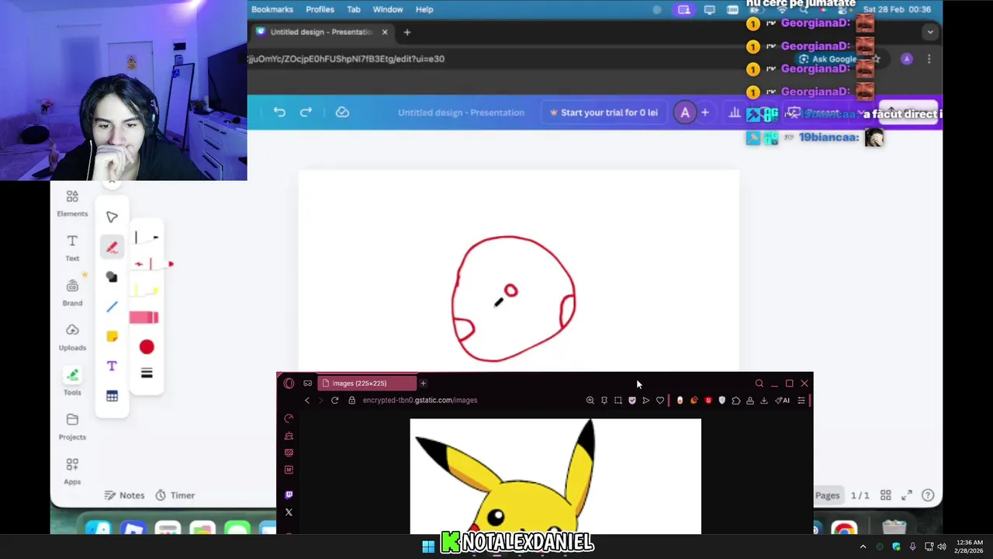
Task: Open the Projects panel
Action: click(x=72, y=426)
